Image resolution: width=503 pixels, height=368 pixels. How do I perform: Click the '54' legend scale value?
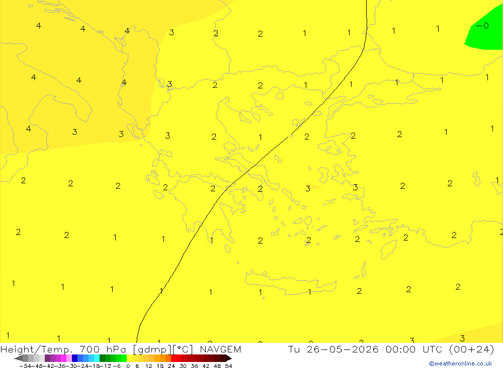pyautogui.click(x=228, y=366)
